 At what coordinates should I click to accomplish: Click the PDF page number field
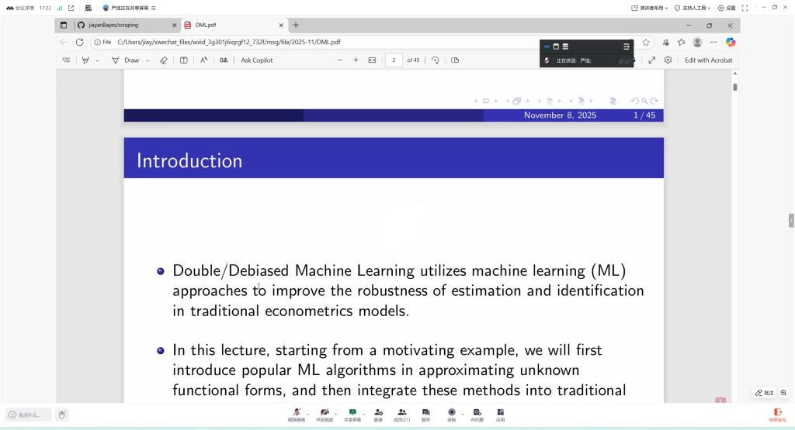[x=394, y=60]
